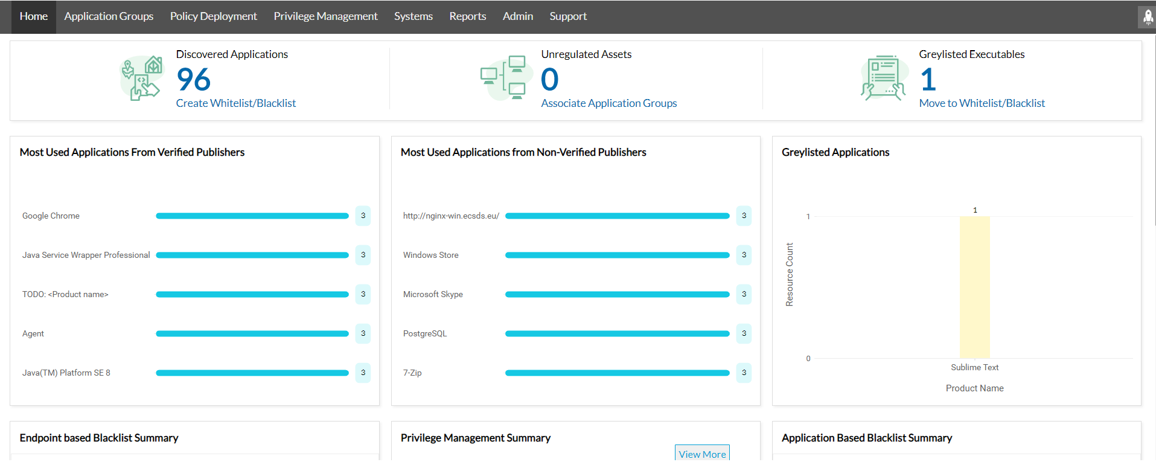Click Associate Application Groups link

pyautogui.click(x=608, y=103)
